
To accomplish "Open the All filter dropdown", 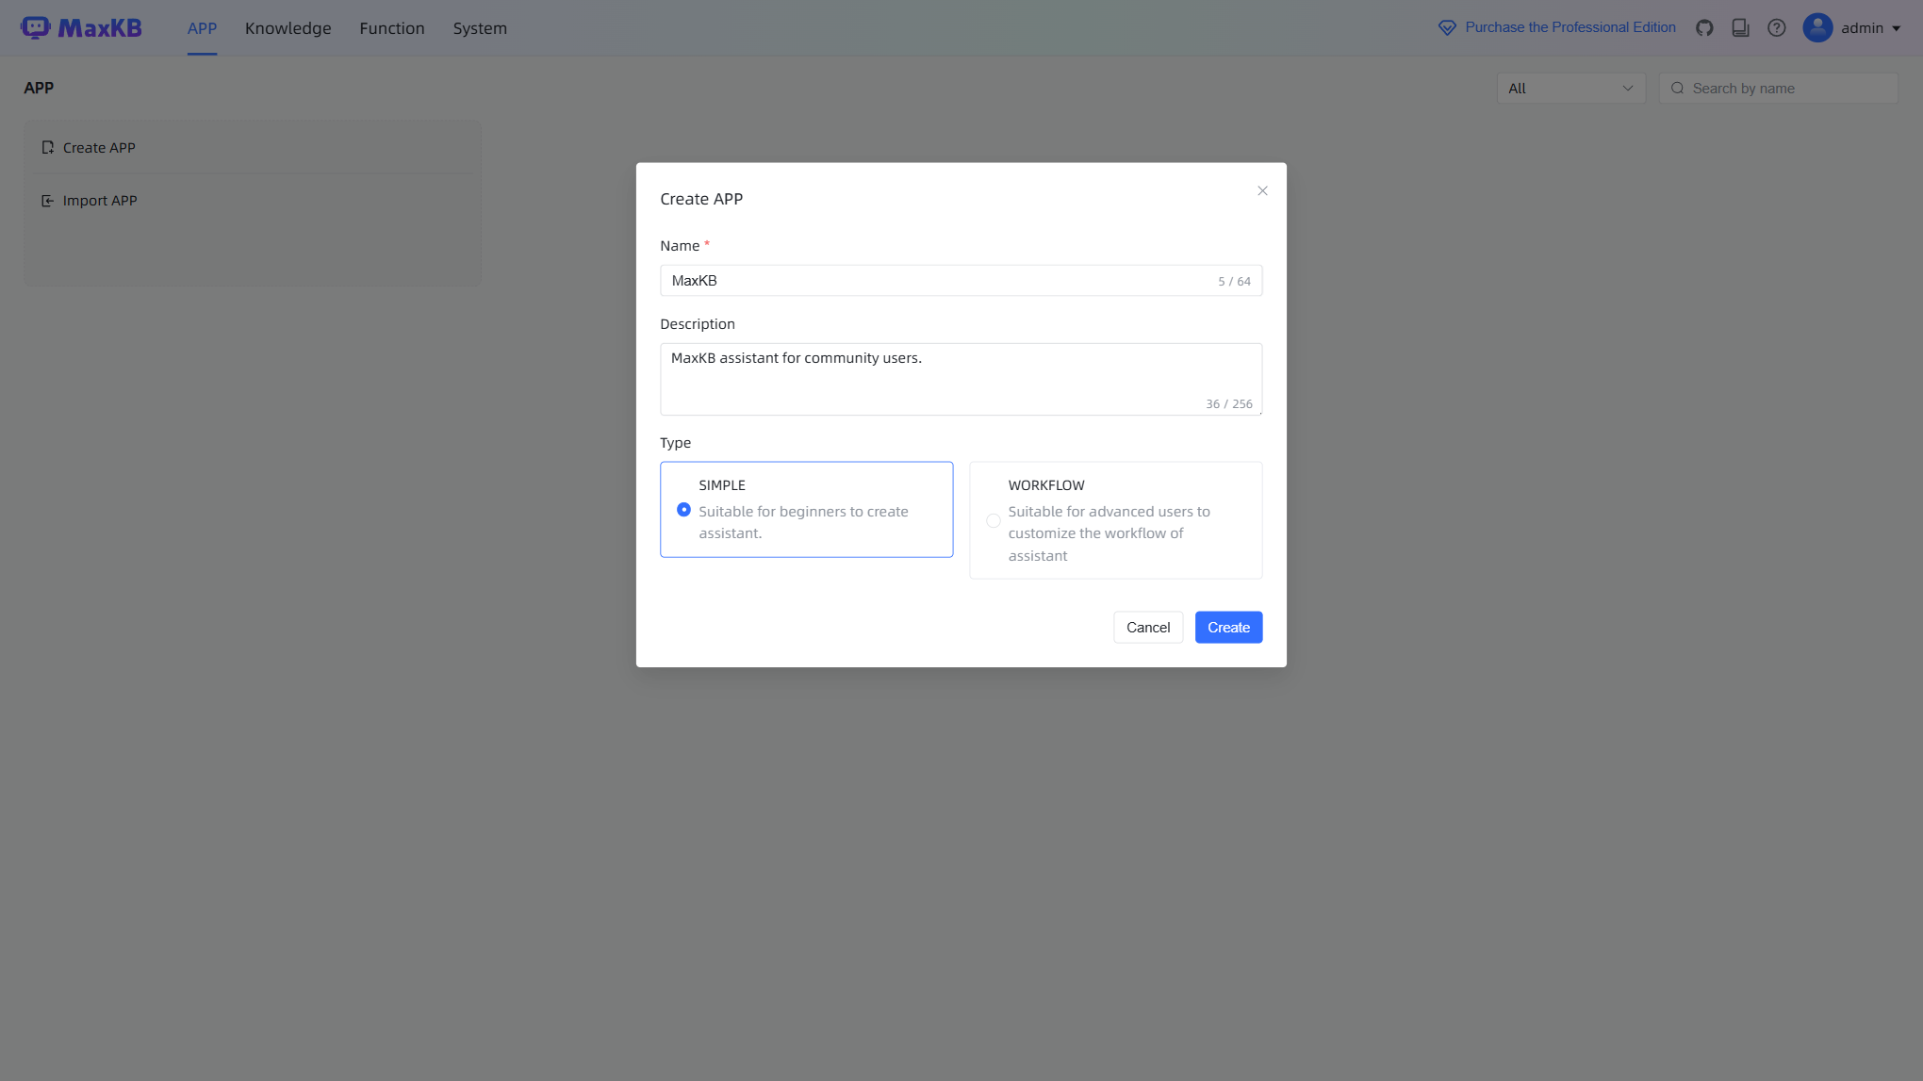I will (1570, 88).
